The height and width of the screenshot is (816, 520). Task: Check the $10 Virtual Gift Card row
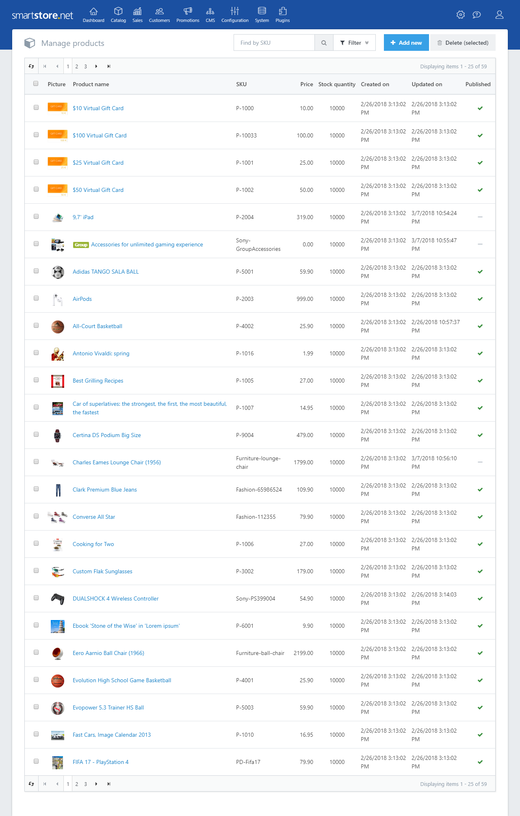click(x=36, y=107)
